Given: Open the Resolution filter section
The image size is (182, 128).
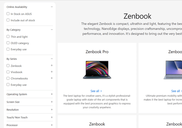Looking at the screenshot, I should click(x=52, y=110).
